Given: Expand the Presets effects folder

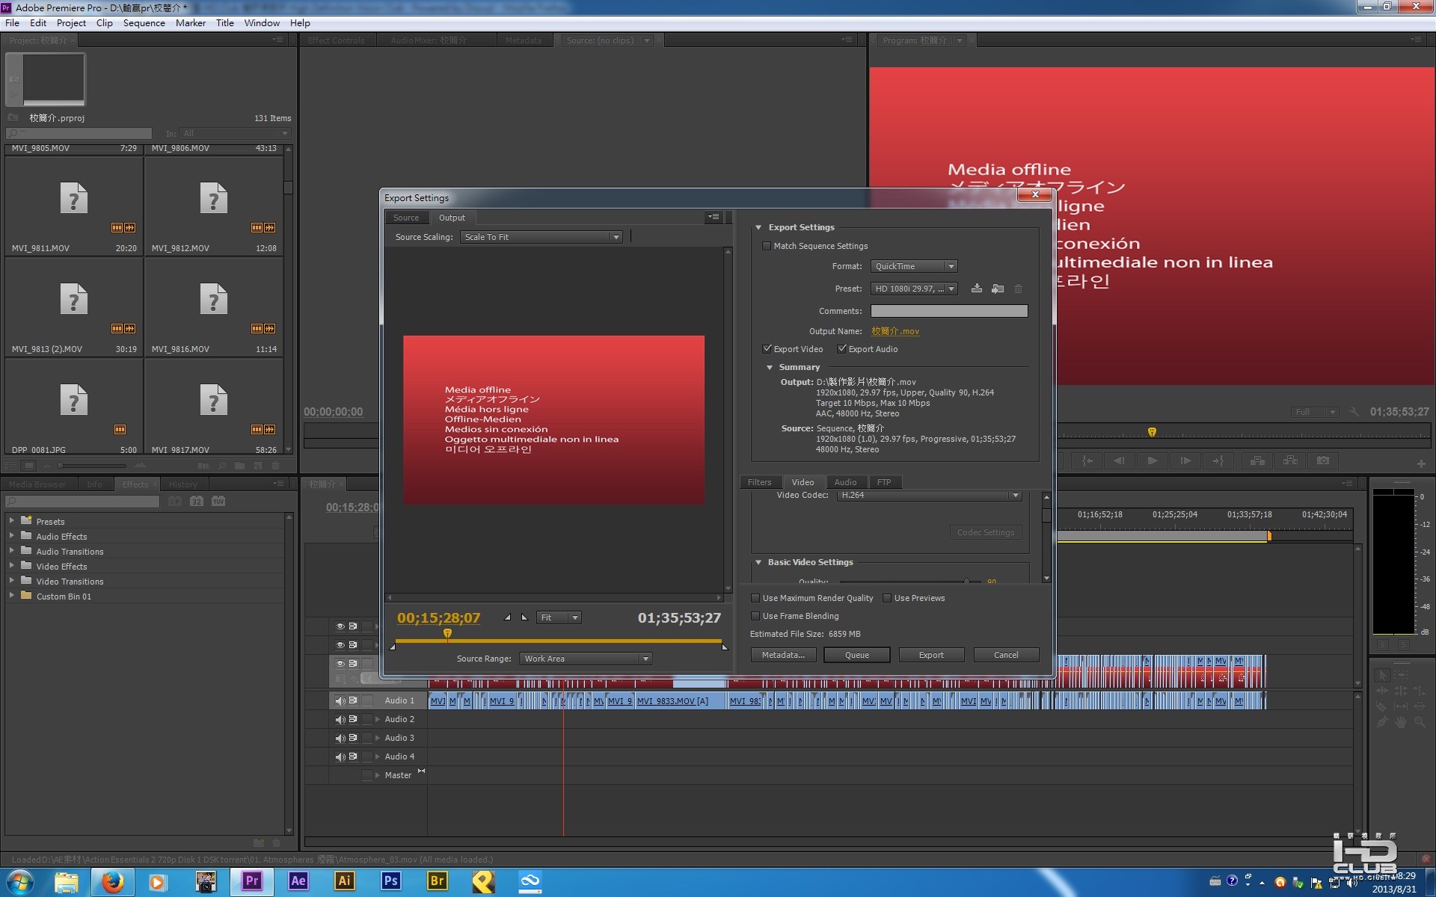Looking at the screenshot, I should [11, 520].
